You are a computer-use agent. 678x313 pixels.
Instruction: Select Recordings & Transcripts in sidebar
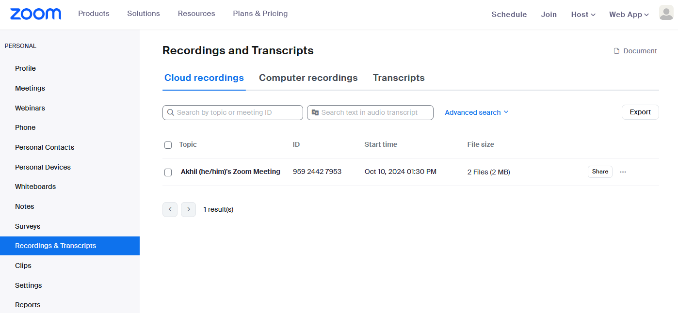pos(70,246)
